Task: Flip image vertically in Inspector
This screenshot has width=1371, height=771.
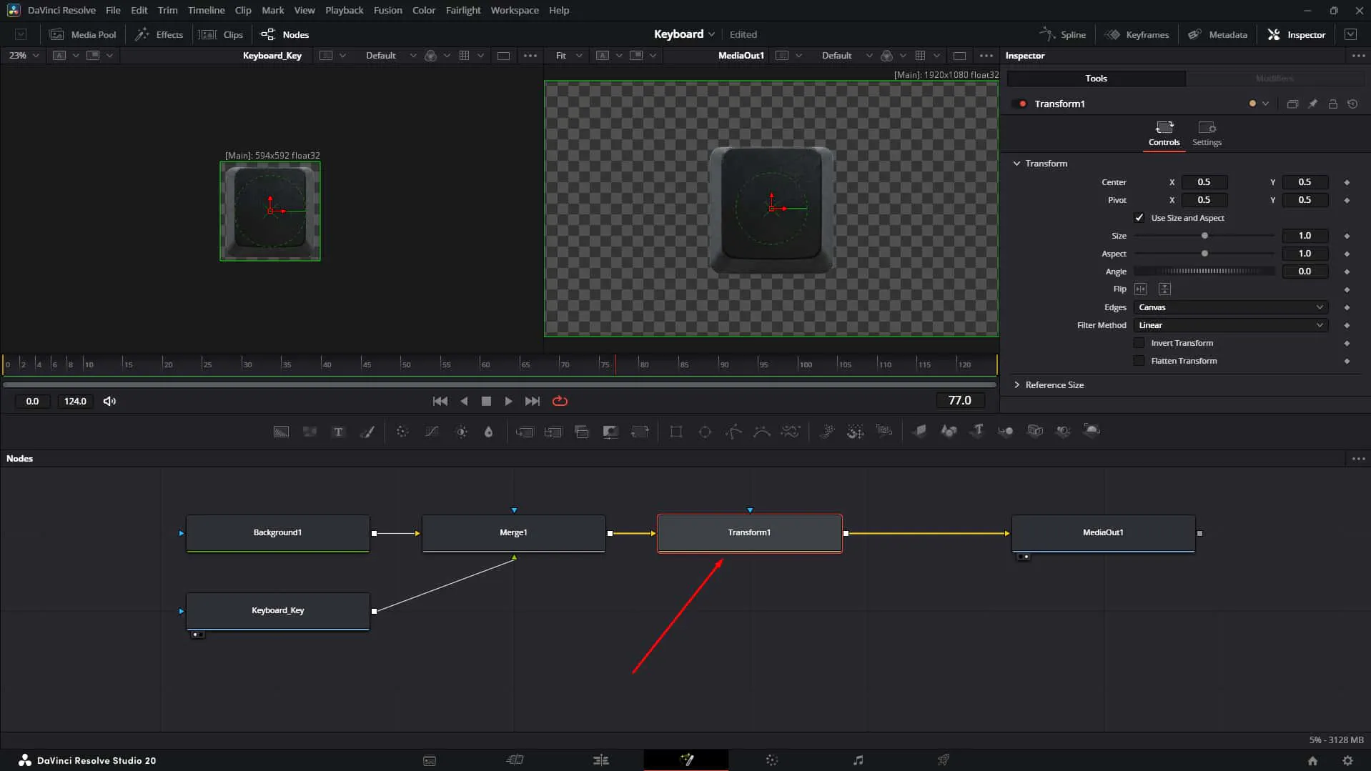Action: (1164, 289)
